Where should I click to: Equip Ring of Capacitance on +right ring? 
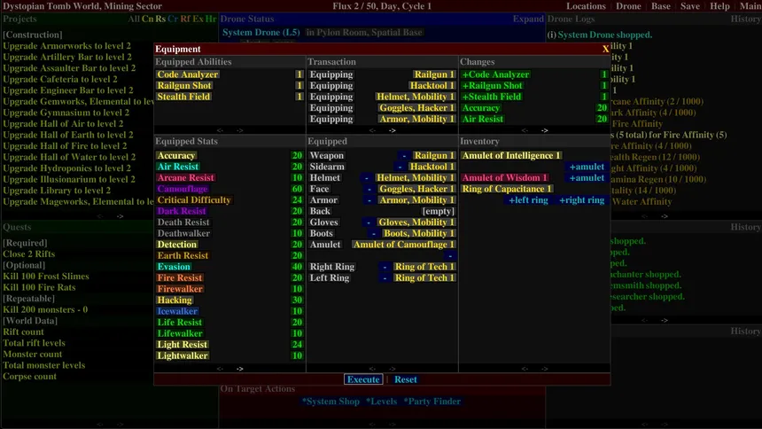click(581, 200)
